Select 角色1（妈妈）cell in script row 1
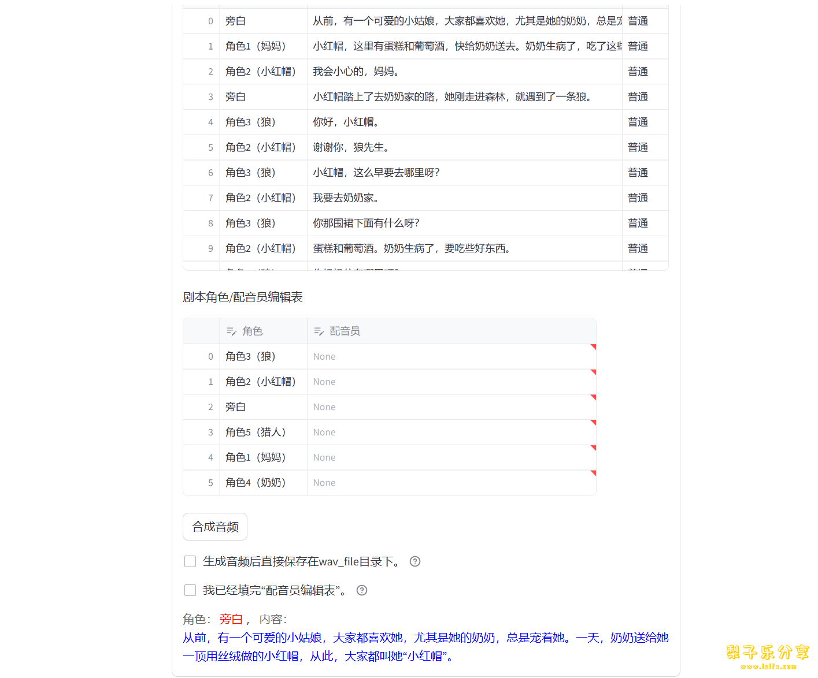The width and height of the screenshot is (818, 678). point(263,46)
